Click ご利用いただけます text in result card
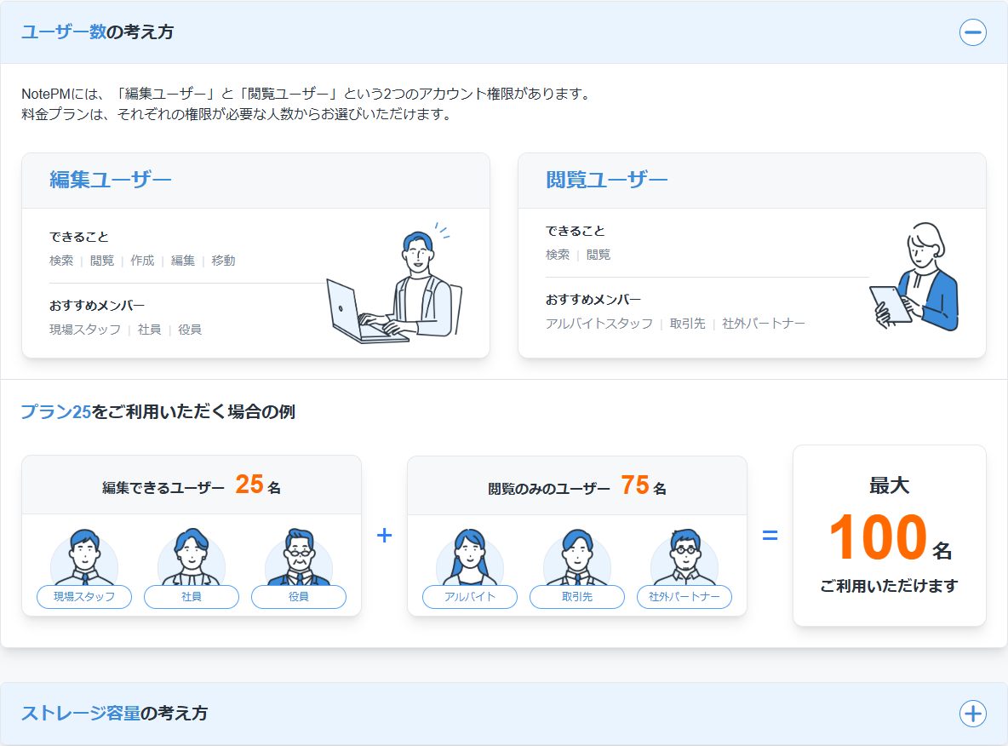The width and height of the screenshot is (1008, 746). point(889,586)
